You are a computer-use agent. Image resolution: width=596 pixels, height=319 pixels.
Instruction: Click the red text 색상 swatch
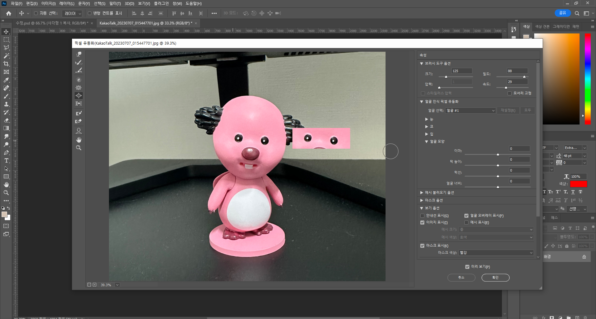578,184
